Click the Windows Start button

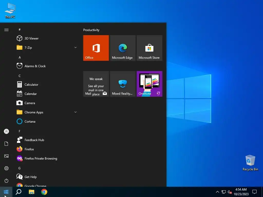(6, 192)
